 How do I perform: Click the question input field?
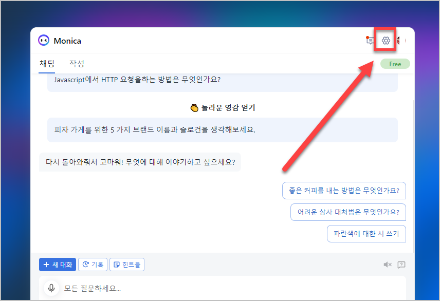206,288
